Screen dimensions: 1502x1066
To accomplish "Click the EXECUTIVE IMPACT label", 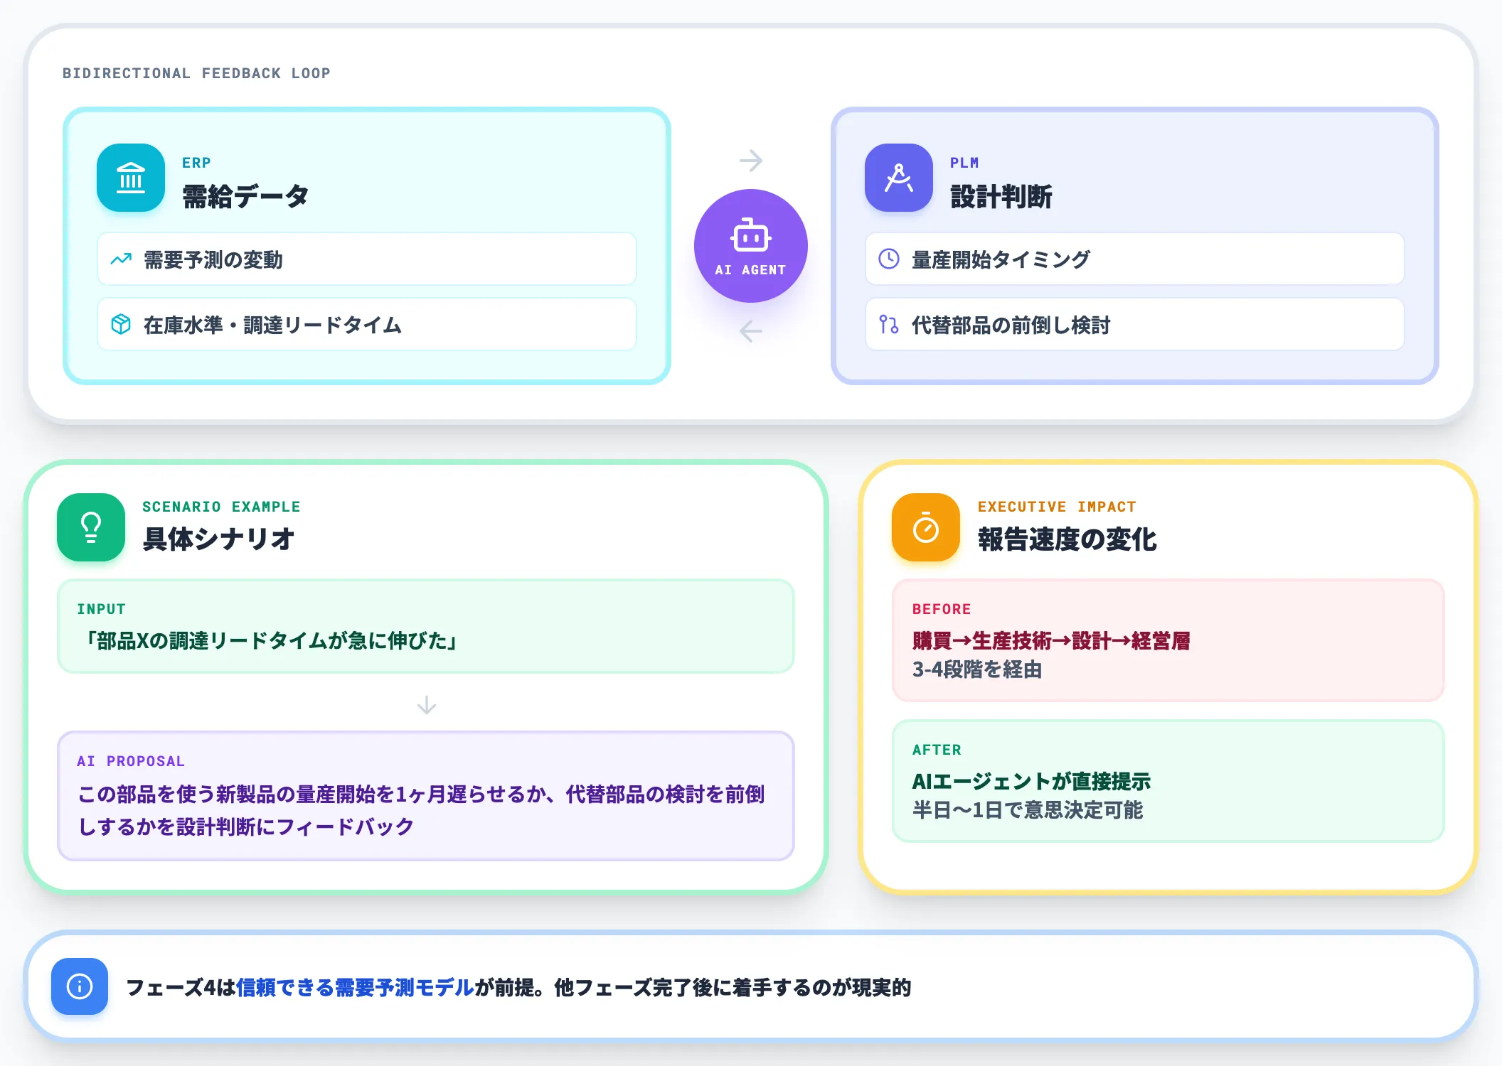I will click(1057, 507).
